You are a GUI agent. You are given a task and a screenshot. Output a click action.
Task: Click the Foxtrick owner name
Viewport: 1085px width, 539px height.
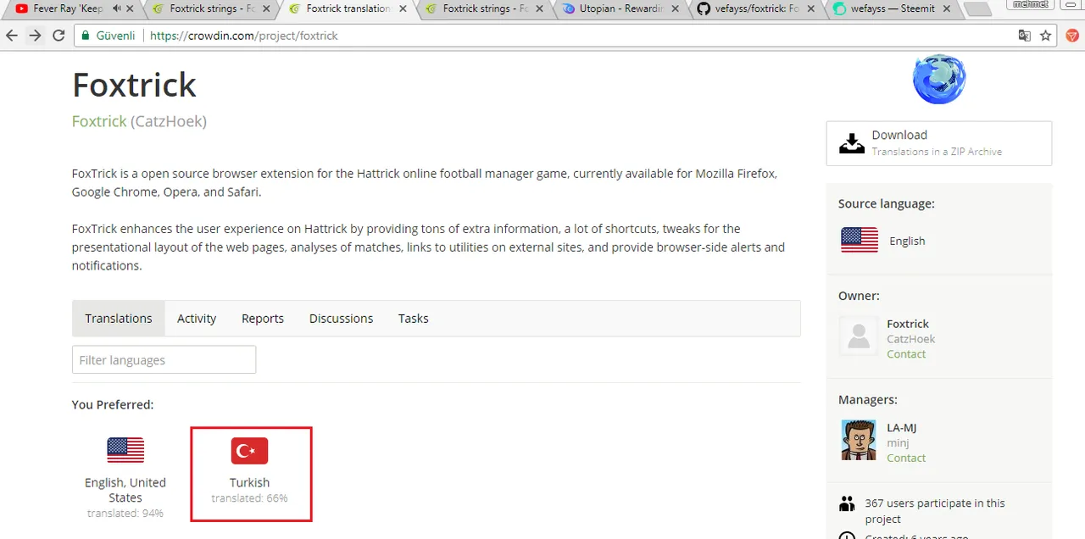coord(908,324)
